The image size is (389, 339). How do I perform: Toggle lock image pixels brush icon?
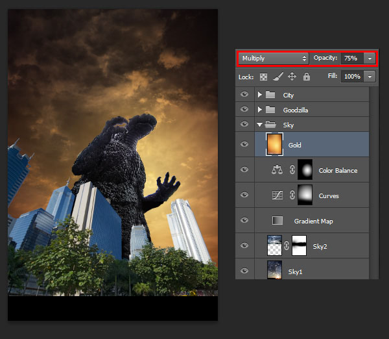coord(278,77)
